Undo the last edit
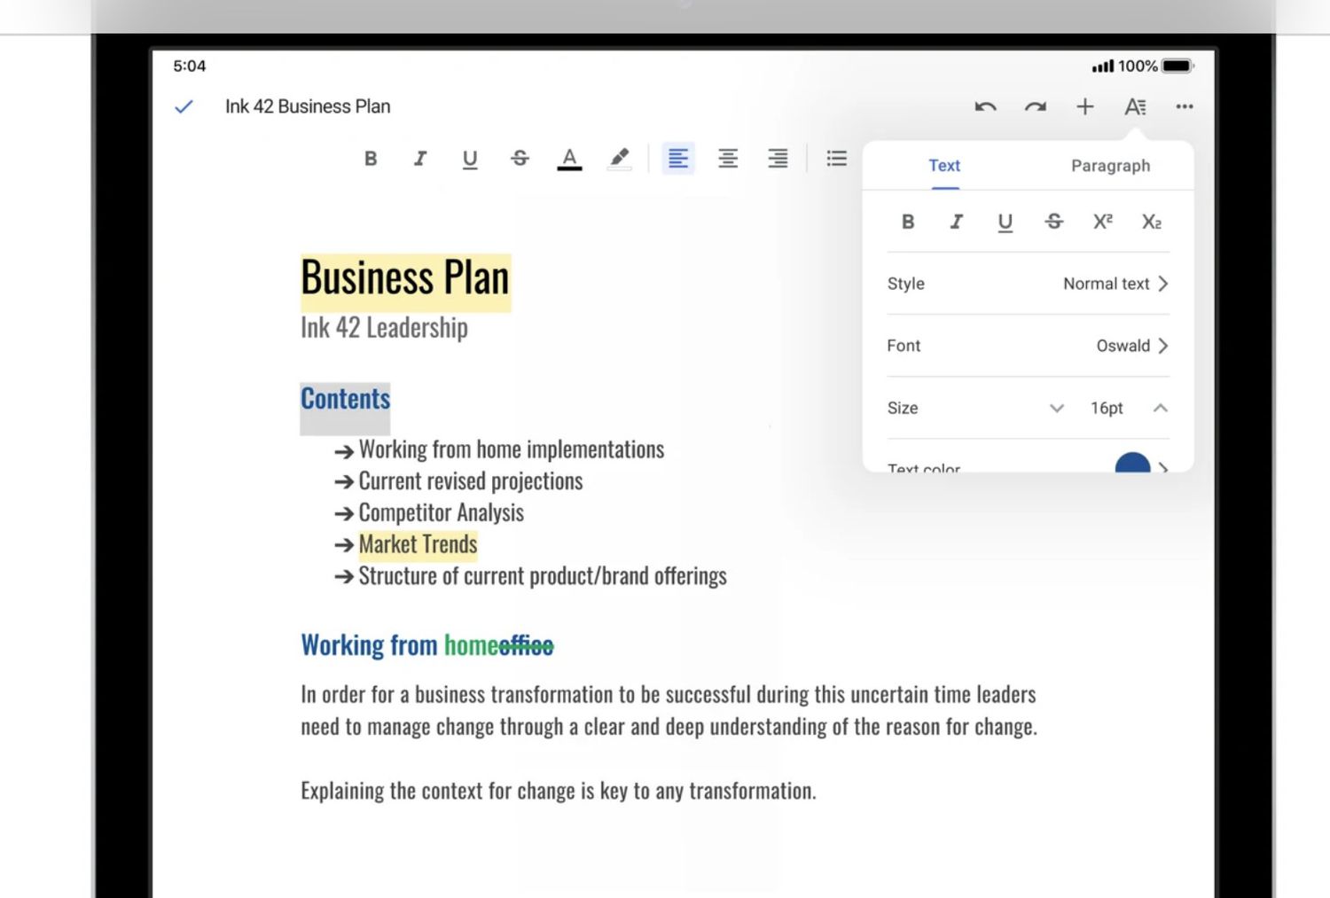The width and height of the screenshot is (1330, 898). [985, 107]
